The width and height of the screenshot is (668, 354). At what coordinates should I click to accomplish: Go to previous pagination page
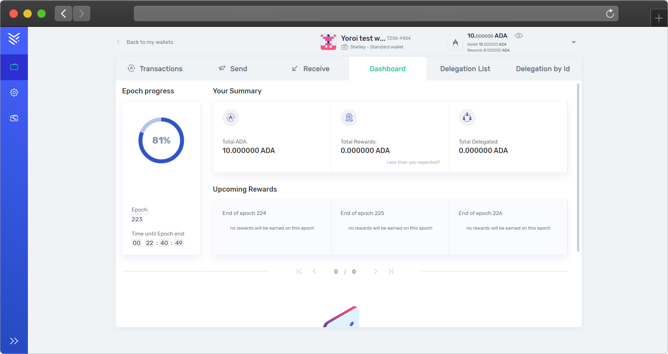coord(314,271)
